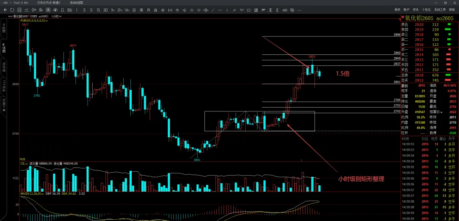Switch to 15-minute period
Viewport: 459px width, 221px height.
coord(98,10)
